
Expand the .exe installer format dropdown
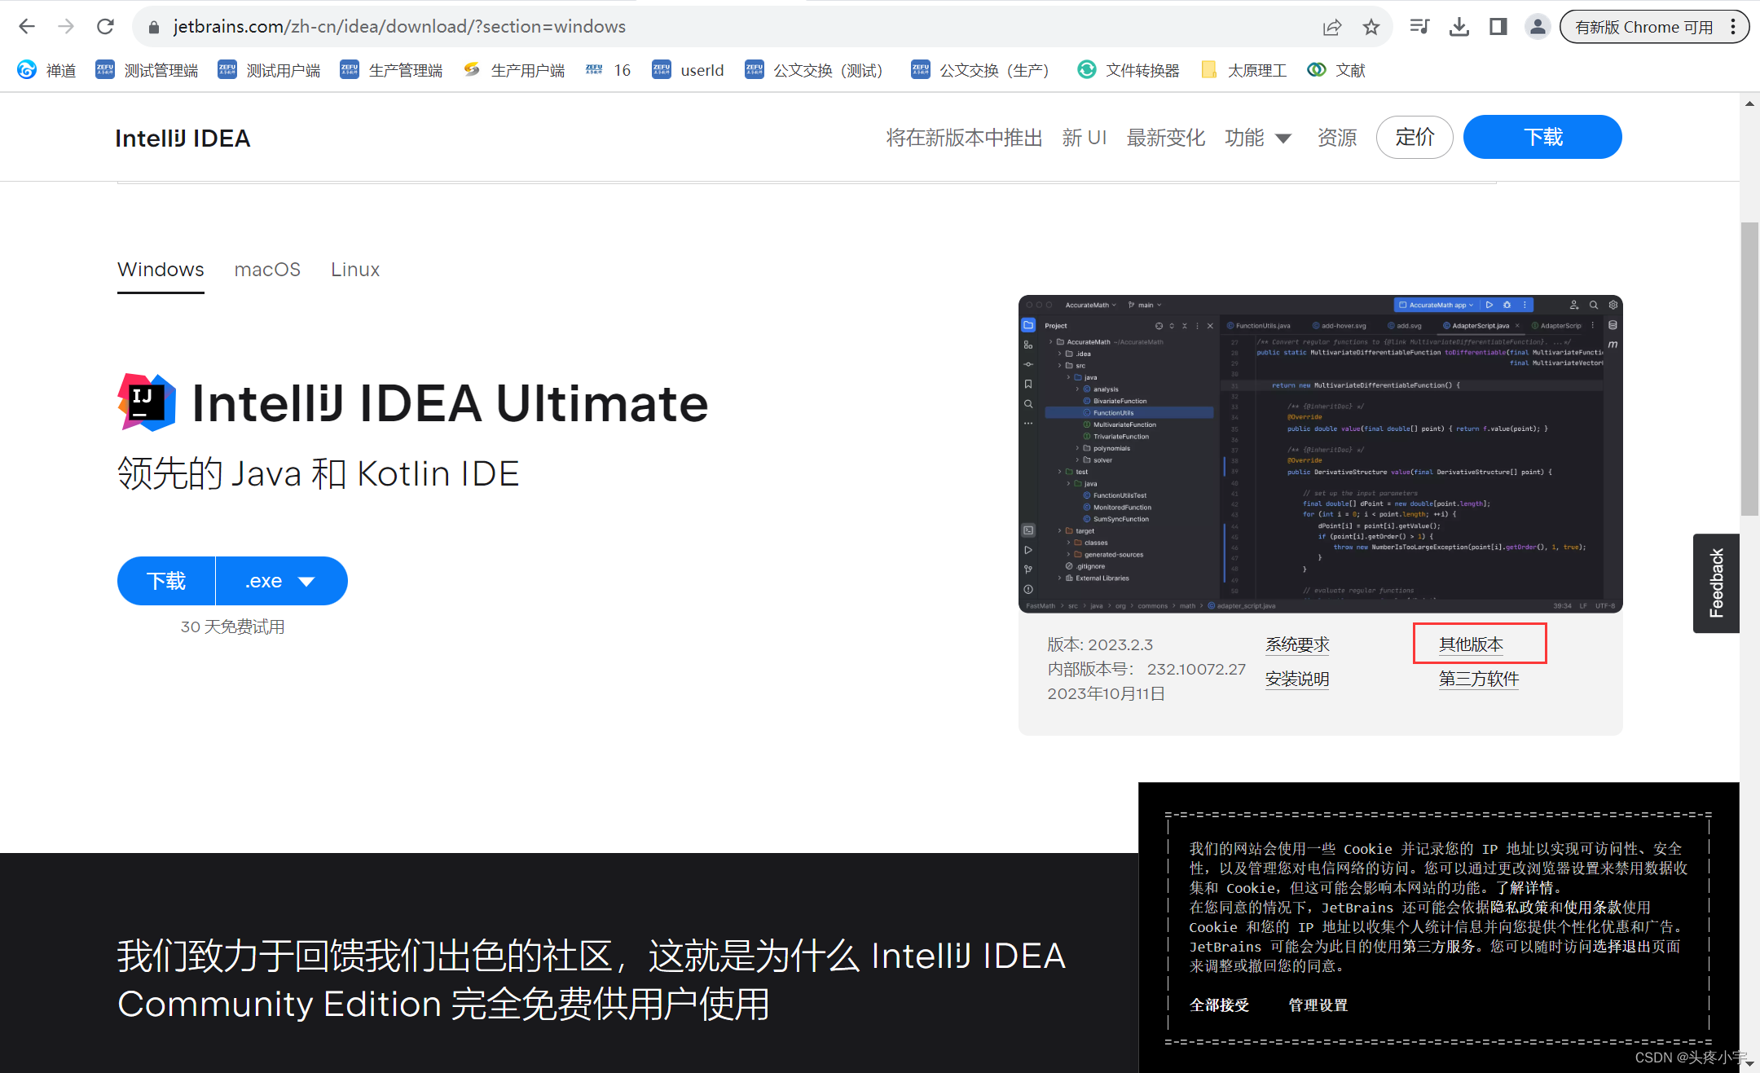coord(282,581)
